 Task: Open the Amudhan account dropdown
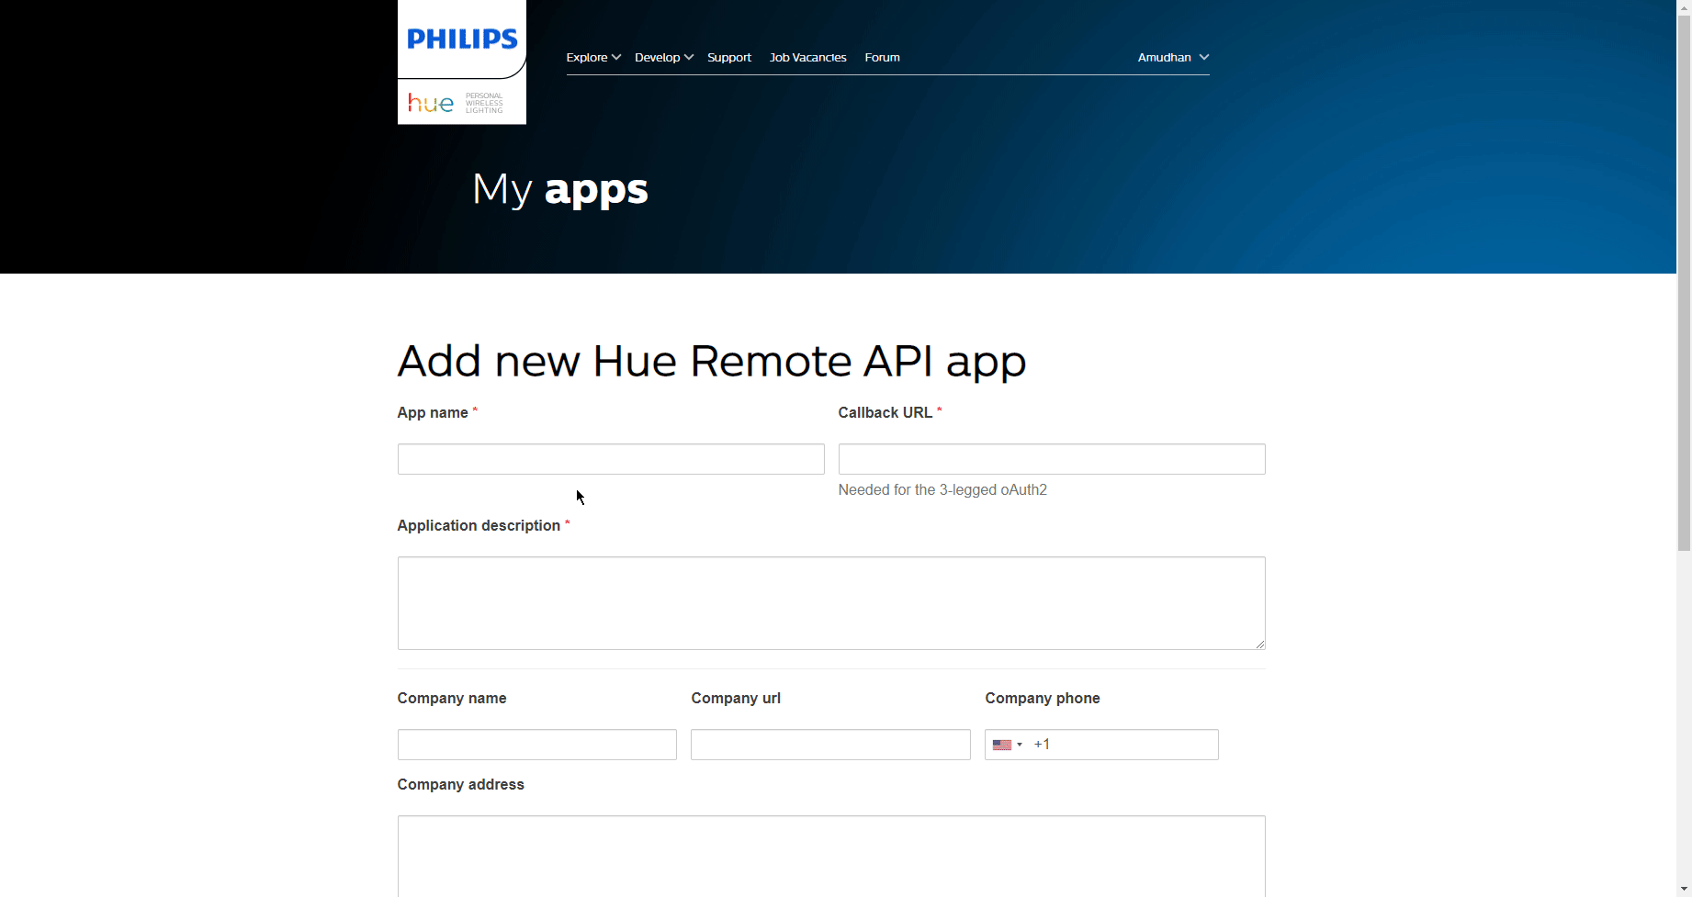pos(1172,57)
